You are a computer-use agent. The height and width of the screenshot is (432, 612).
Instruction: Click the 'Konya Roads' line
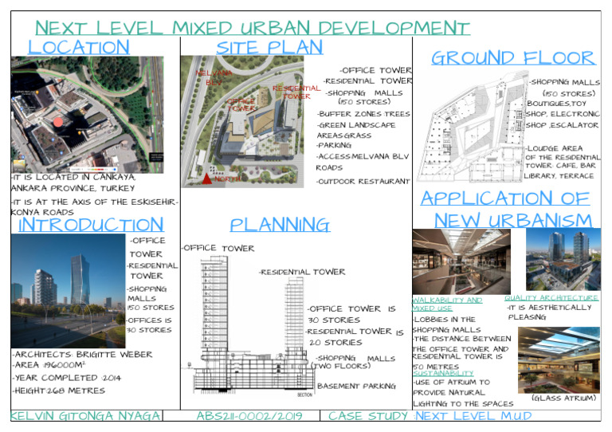[42, 212]
